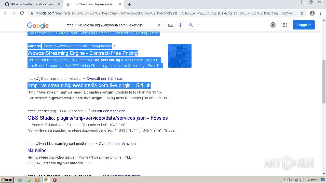Open Windows Explorer folder in taskbar
Viewport: 326px width, 183px height.
coord(29,180)
